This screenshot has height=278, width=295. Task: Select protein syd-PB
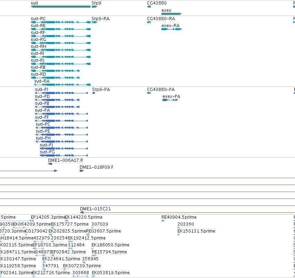57,107
